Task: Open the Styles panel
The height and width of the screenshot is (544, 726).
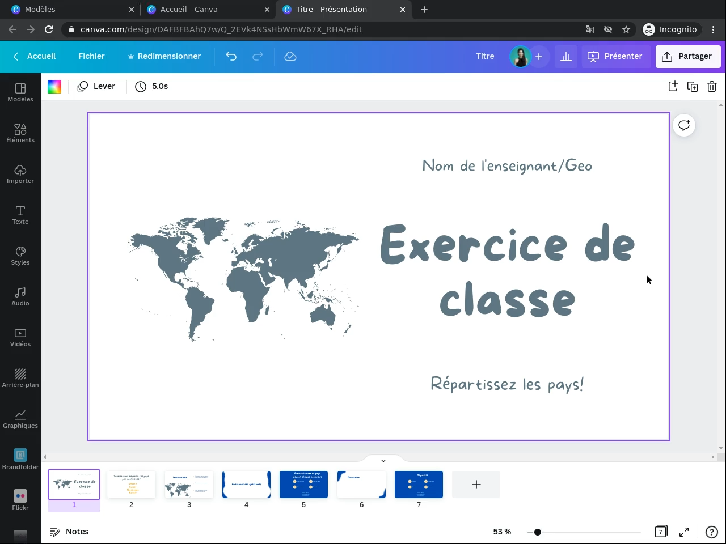Action: pos(20,256)
